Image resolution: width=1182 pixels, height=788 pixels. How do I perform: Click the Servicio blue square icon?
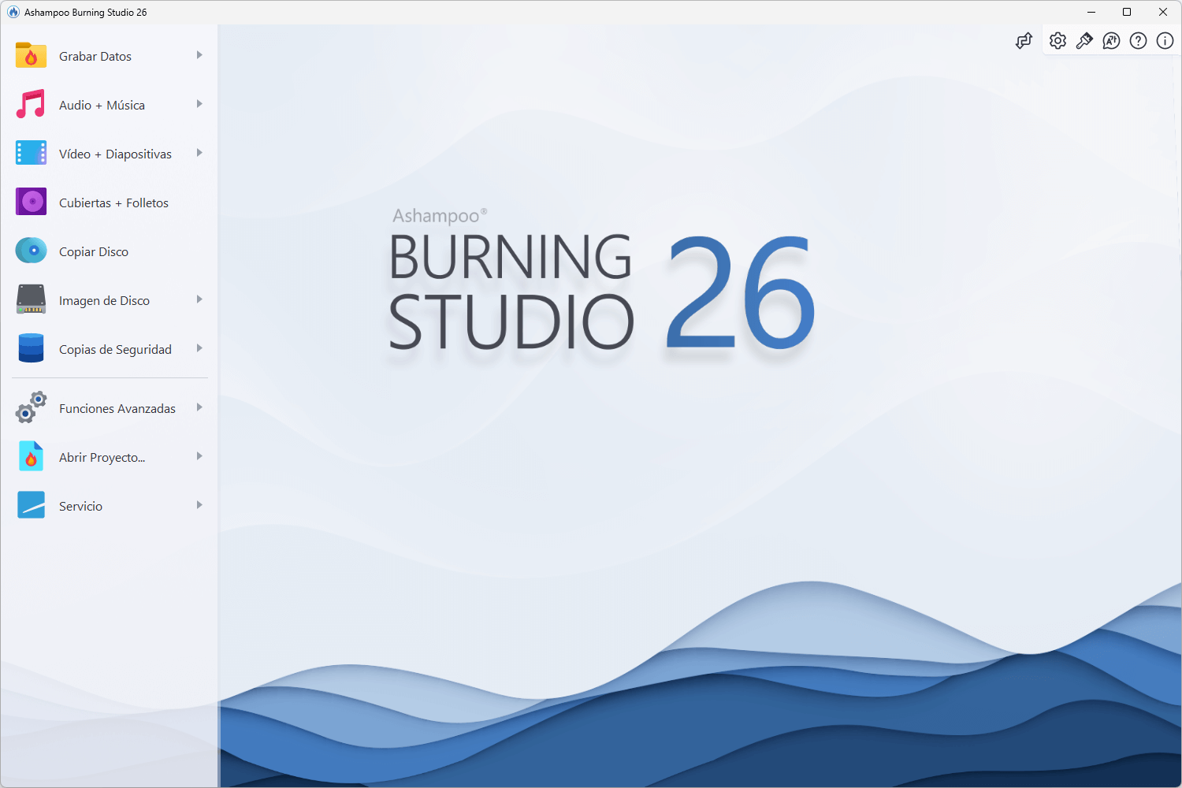(x=31, y=505)
